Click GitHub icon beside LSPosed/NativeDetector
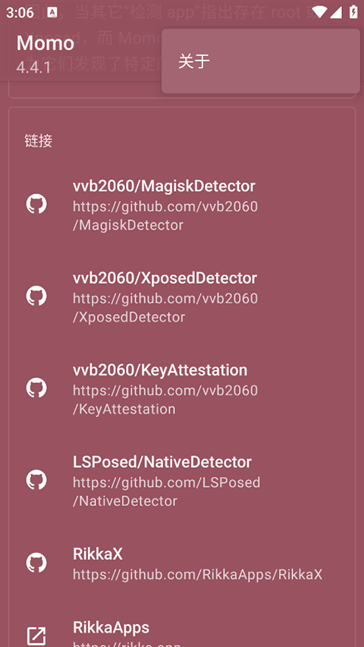 pyautogui.click(x=36, y=480)
